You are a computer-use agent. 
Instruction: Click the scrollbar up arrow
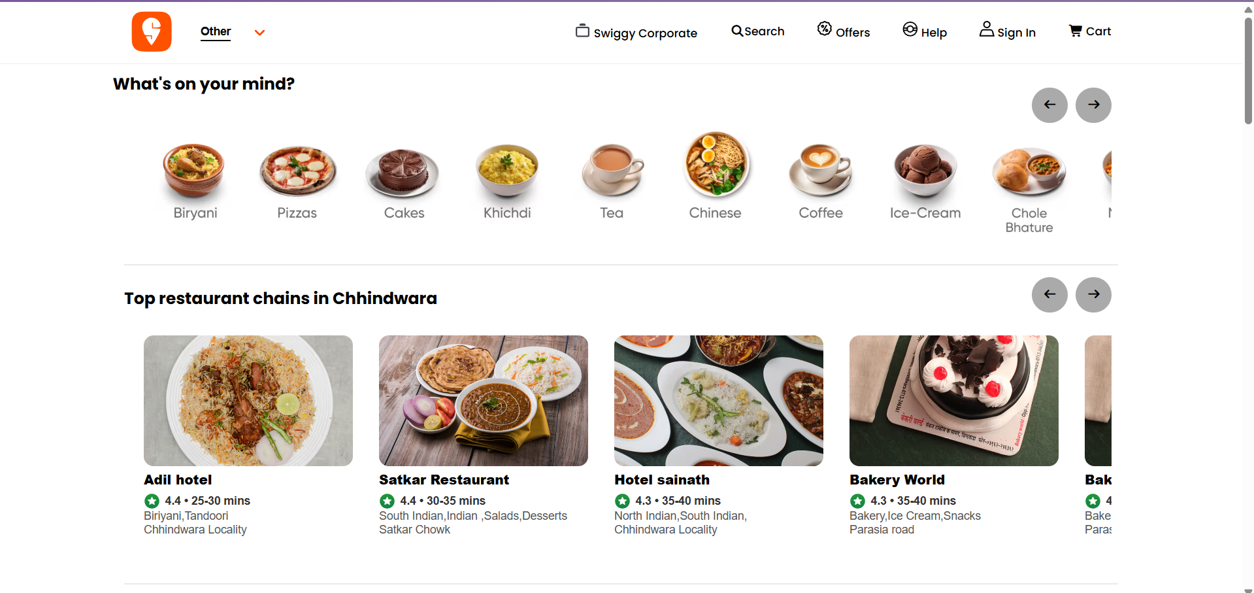[1247, 9]
